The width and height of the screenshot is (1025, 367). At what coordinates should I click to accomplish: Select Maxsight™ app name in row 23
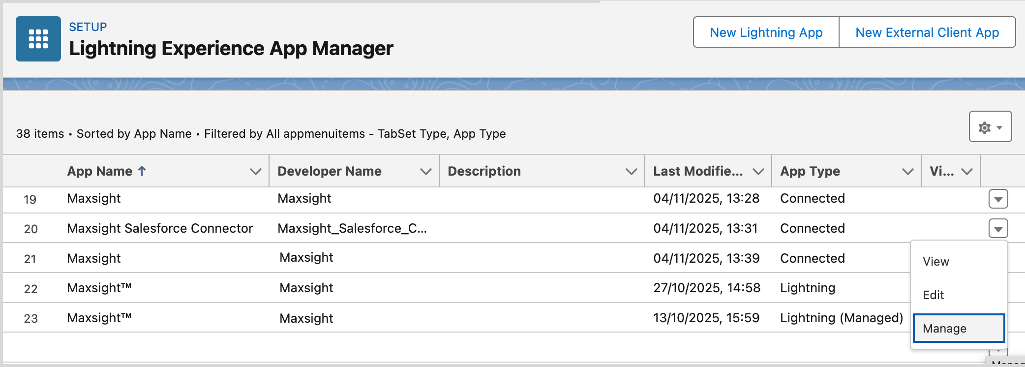(99, 318)
